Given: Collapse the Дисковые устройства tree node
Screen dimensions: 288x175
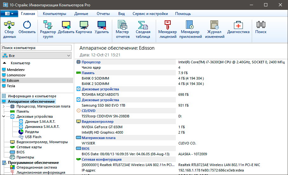Looking at the screenshot, I should click(3, 116).
